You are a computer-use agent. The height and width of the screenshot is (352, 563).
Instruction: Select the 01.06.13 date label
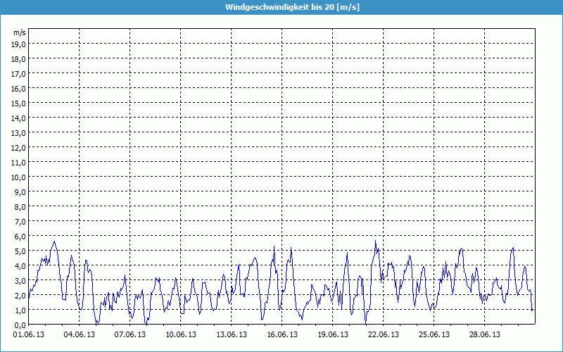tap(29, 335)
